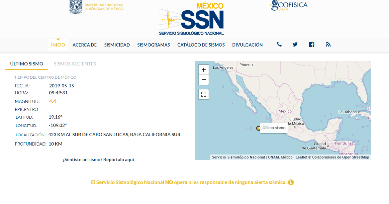This screenshot has width=389, height=204.
Task: Select the ÚLTIMO SISMO tab
Action: pos(27,64)
